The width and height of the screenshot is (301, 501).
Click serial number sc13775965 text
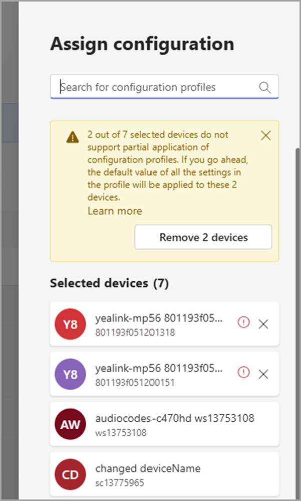coord(120,482)
